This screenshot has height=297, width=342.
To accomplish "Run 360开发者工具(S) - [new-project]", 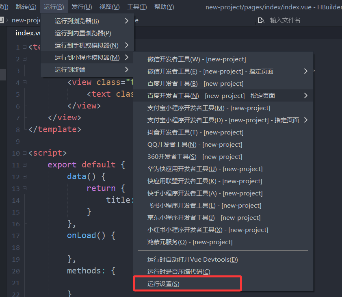I will coord(223,157).
